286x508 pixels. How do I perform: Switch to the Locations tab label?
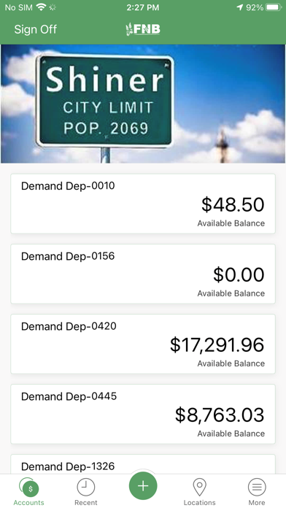point(199,502)
